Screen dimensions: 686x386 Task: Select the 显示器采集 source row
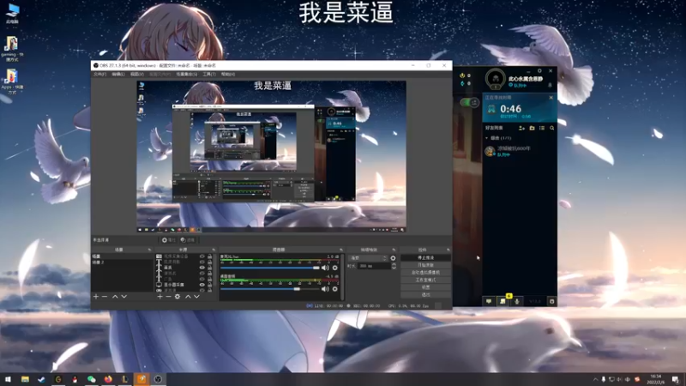[x=184, y=285]
